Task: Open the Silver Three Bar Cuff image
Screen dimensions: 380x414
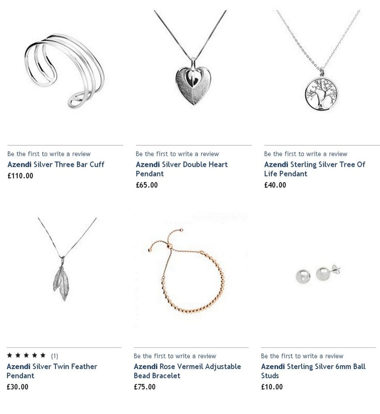Action: coord(65,71)
